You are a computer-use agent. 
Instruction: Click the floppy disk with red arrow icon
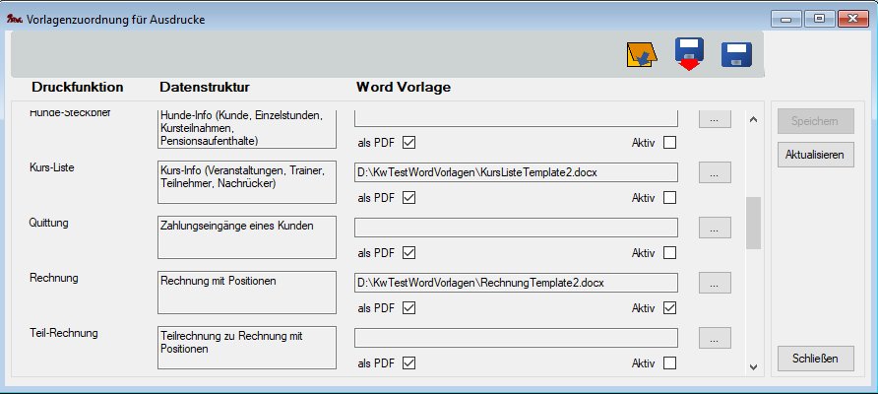click(689, 55)
